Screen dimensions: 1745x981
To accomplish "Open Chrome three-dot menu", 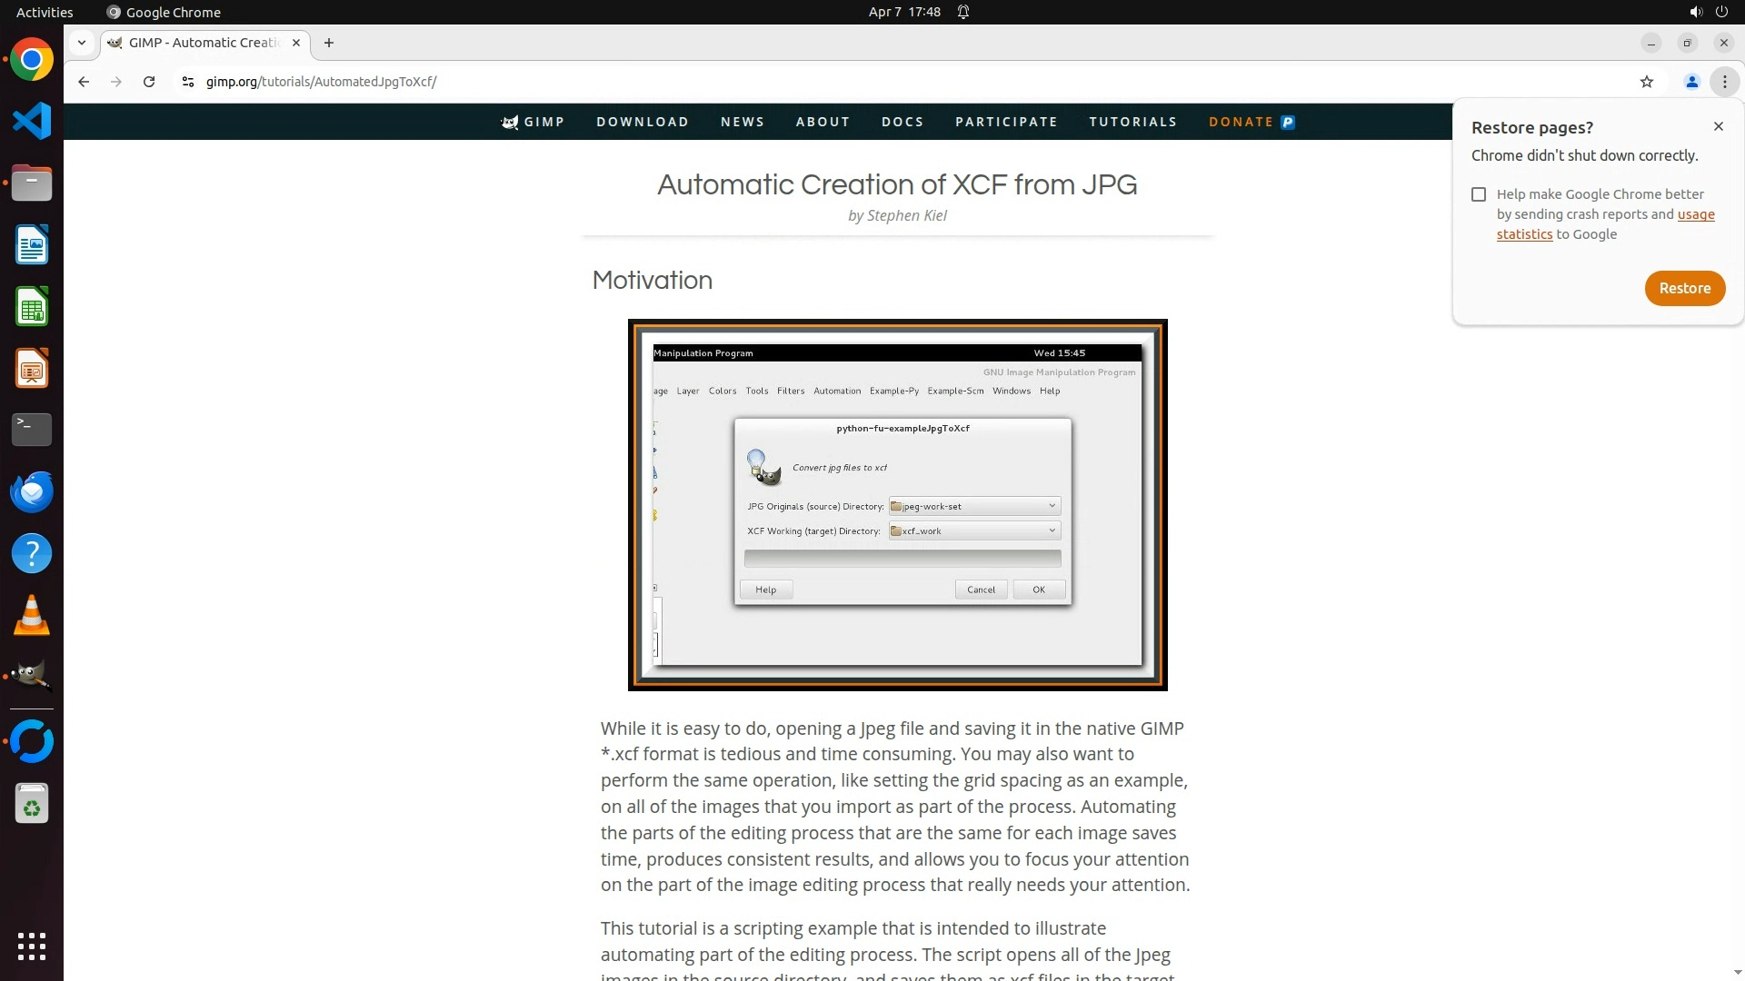I will click(x=1724, y=82).
